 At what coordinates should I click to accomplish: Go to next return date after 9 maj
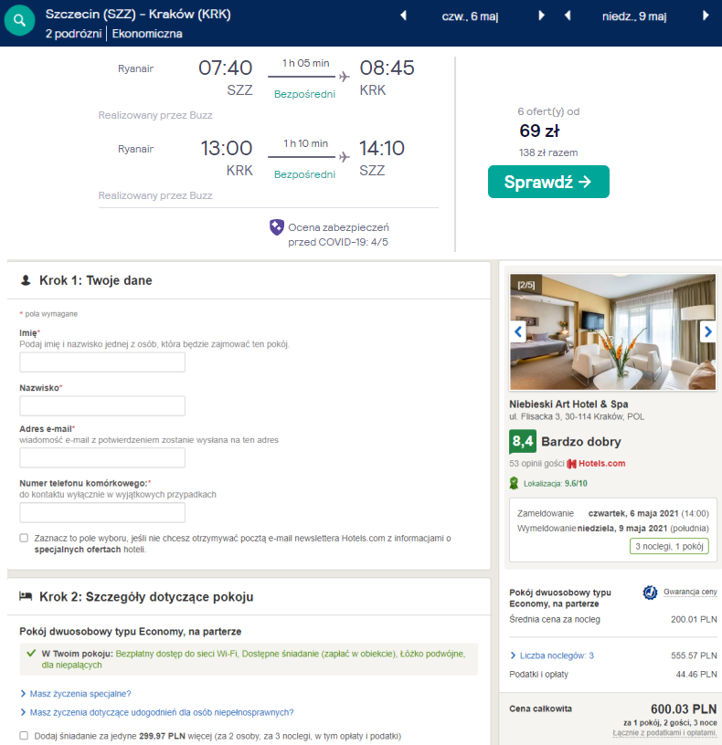706,16
